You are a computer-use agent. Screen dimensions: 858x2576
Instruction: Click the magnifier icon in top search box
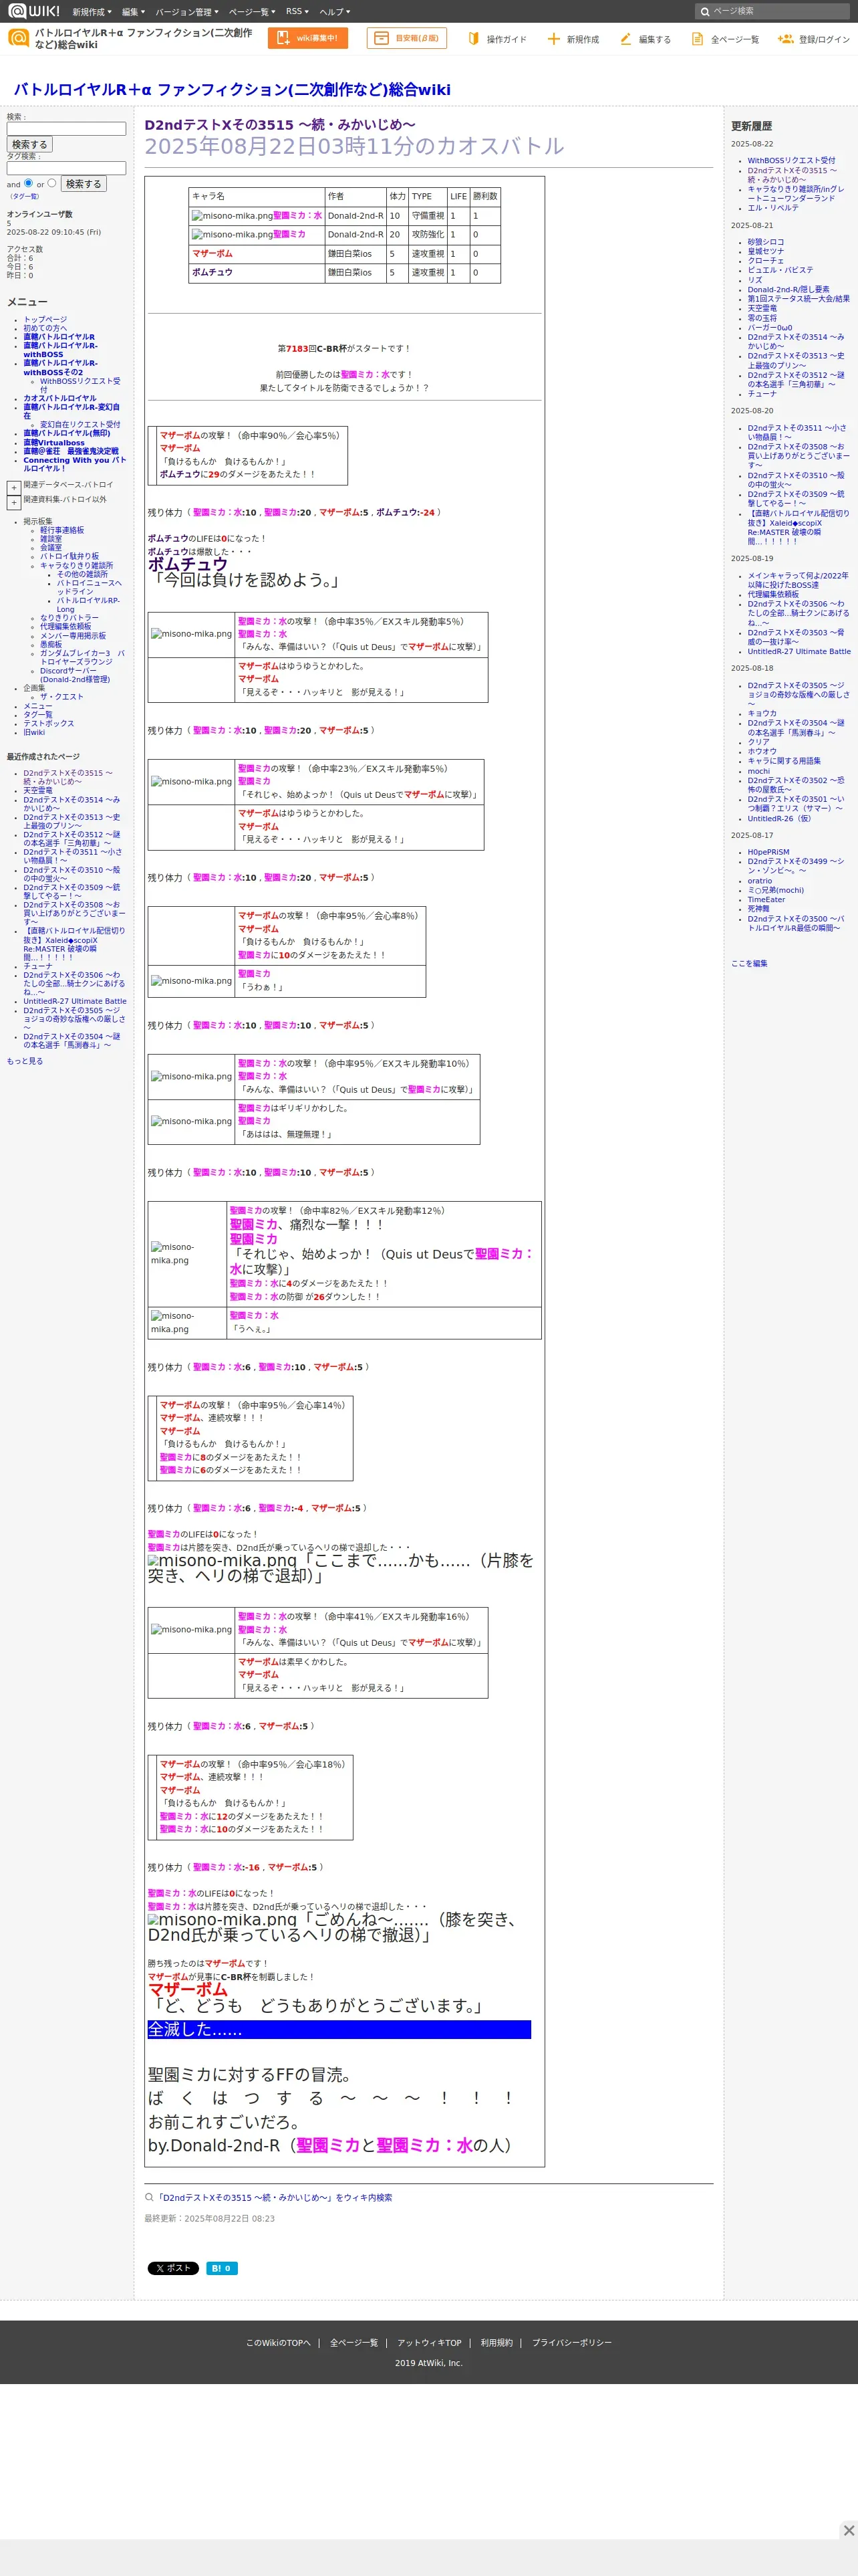click(704, 12)
